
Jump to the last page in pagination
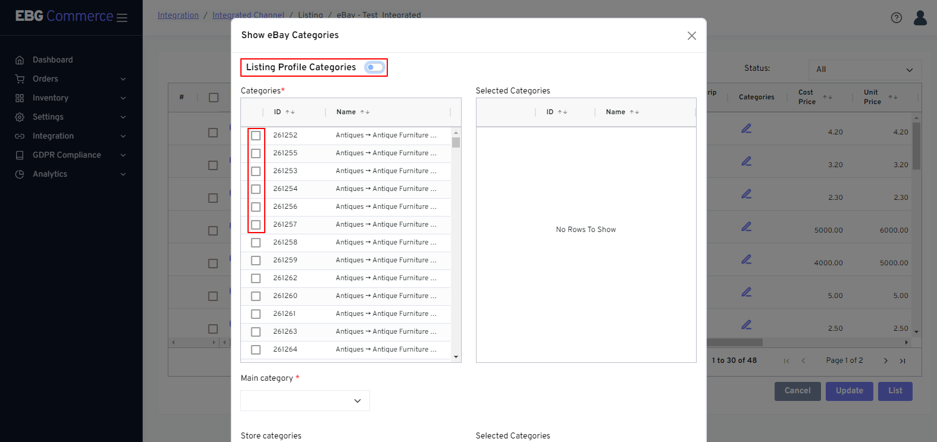coord(902,361)
